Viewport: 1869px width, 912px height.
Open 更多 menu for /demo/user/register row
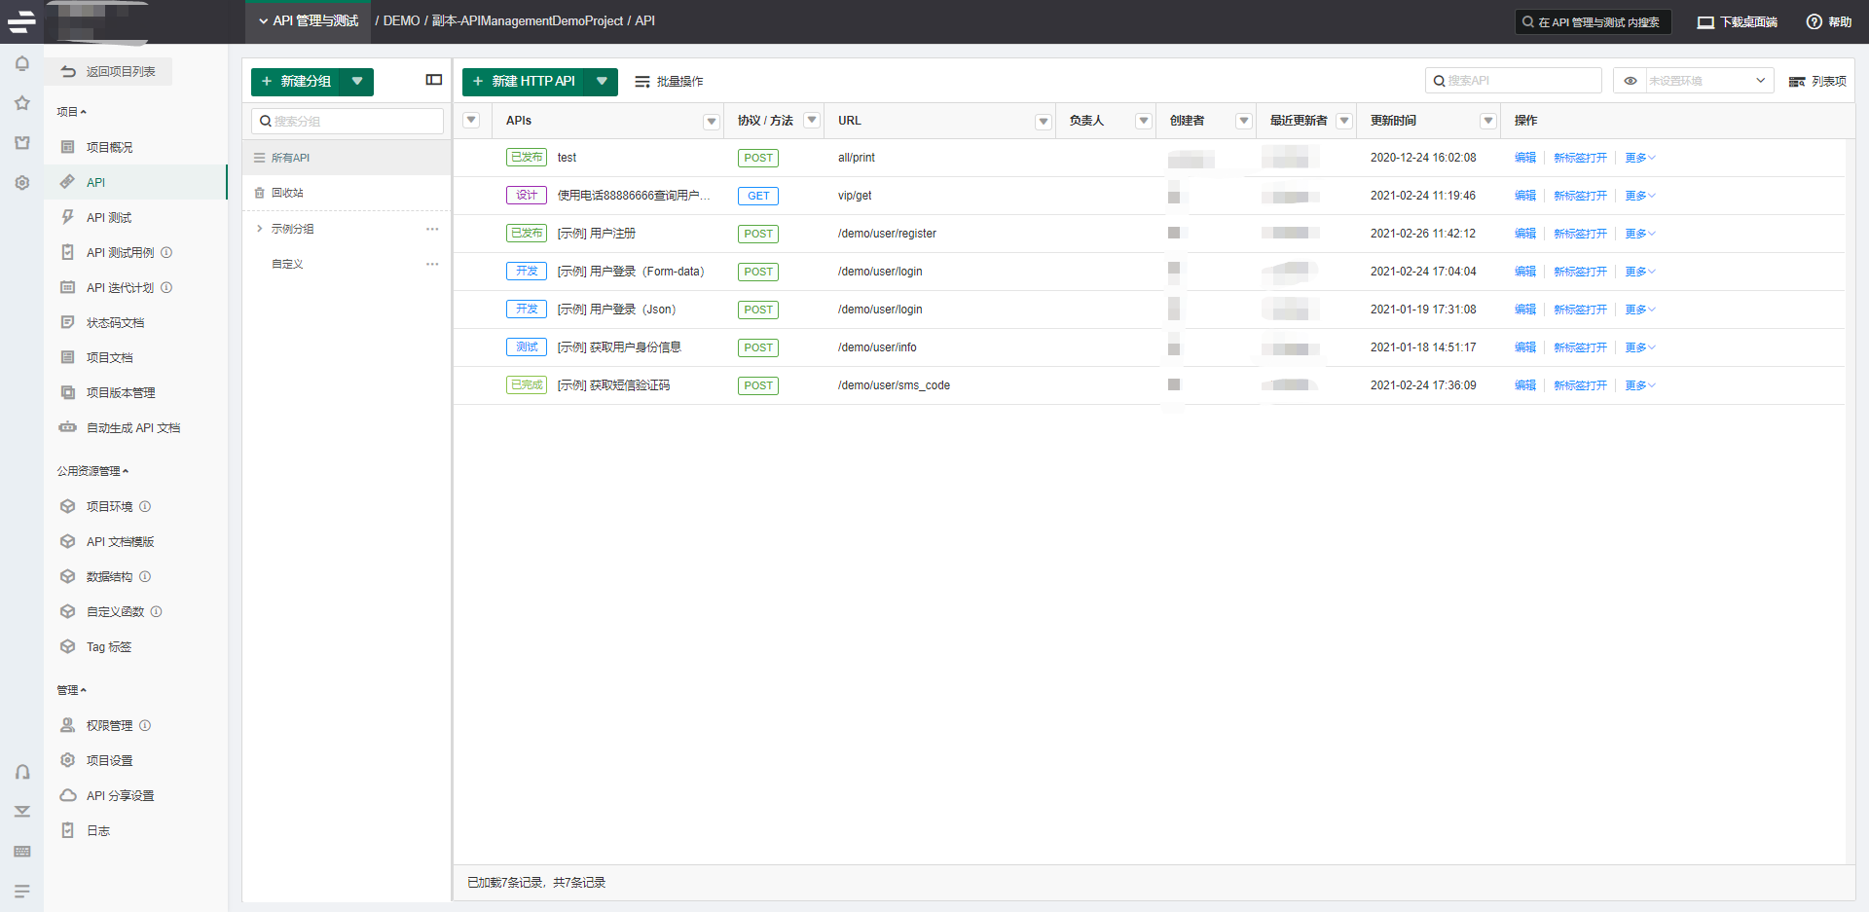1640,234
